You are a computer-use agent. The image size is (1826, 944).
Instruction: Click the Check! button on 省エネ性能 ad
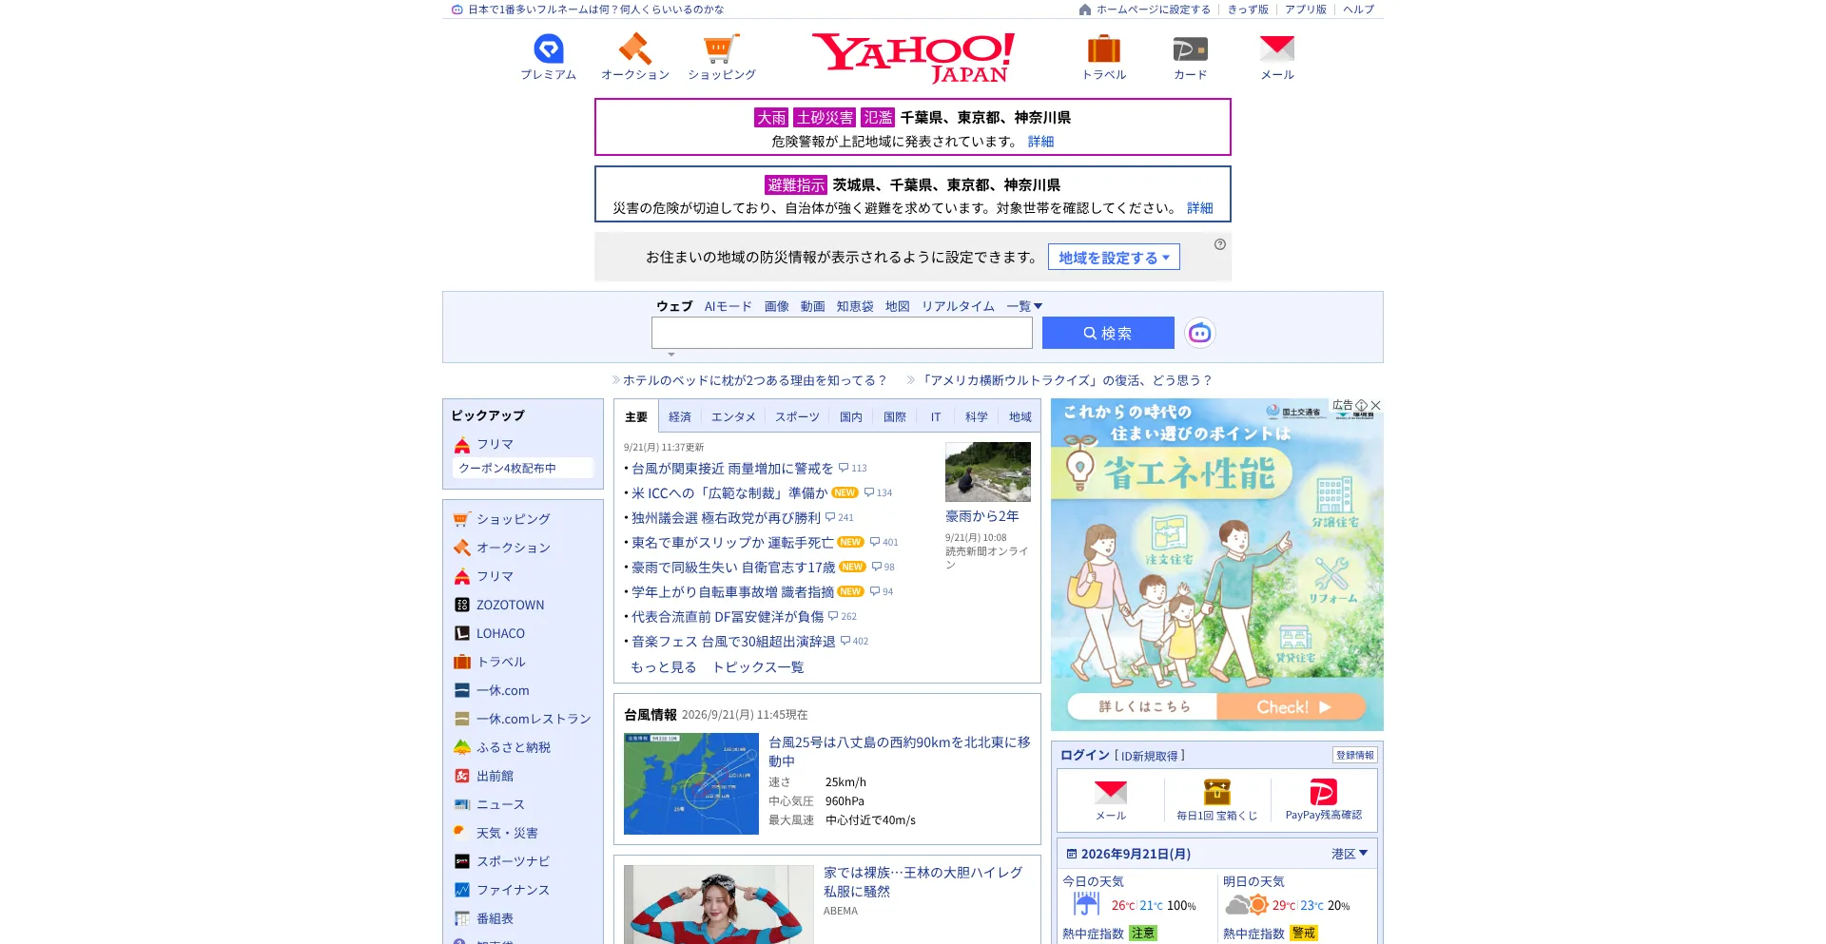(x=1292, y=706)
